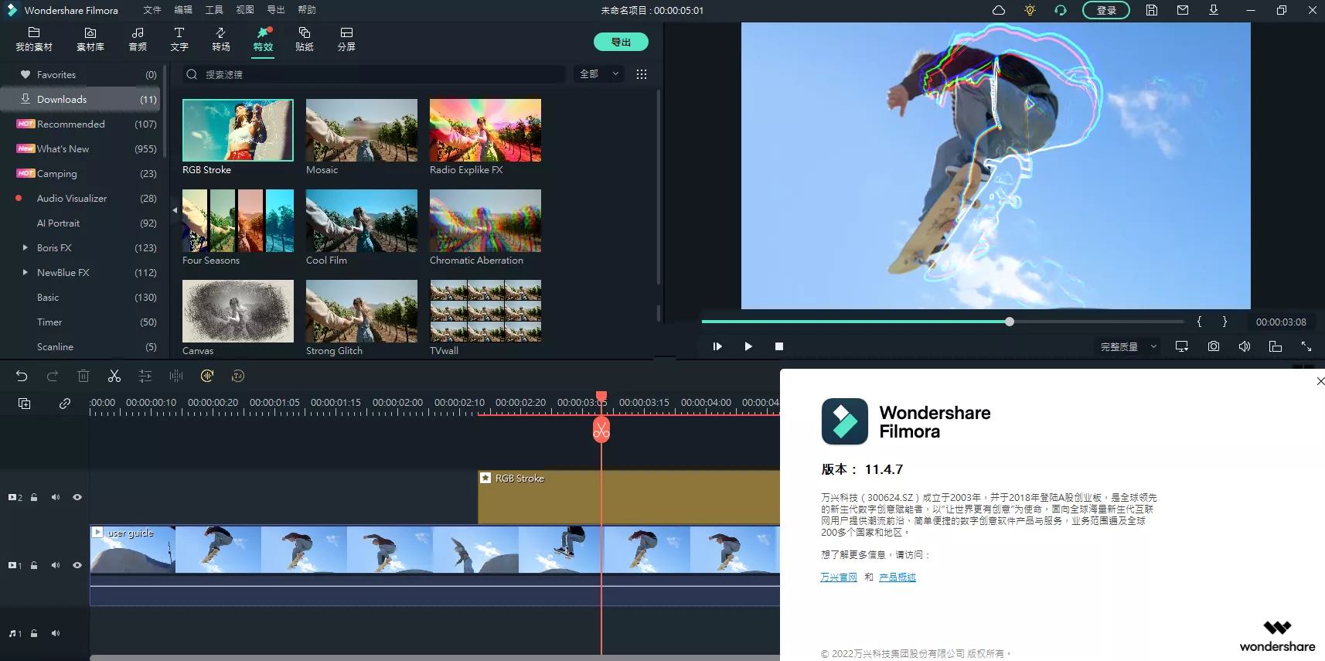Undo the last action with undo arrow
The width and height of the screenshot is (1325, 661).
(22, 376)
